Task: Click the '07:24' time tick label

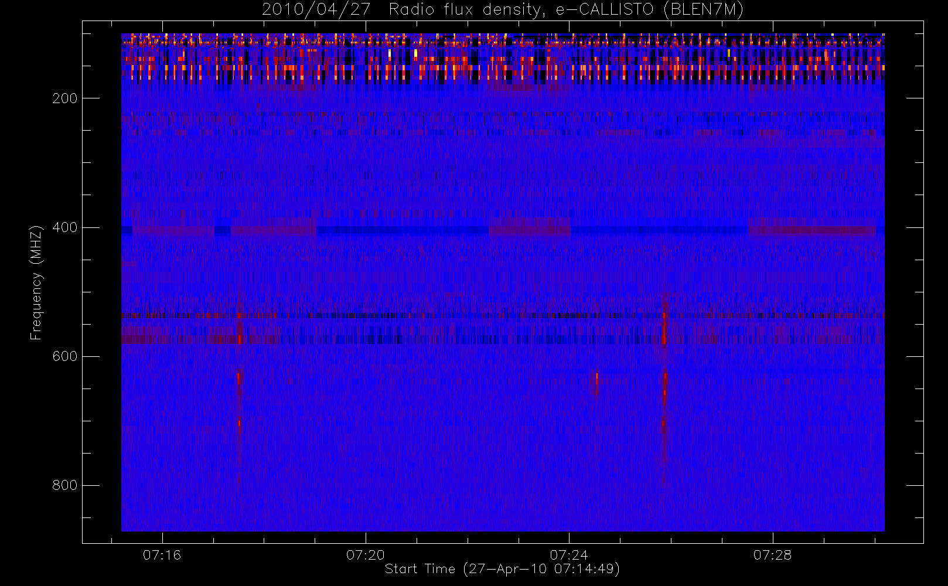Action: click(x=569, y=555)
